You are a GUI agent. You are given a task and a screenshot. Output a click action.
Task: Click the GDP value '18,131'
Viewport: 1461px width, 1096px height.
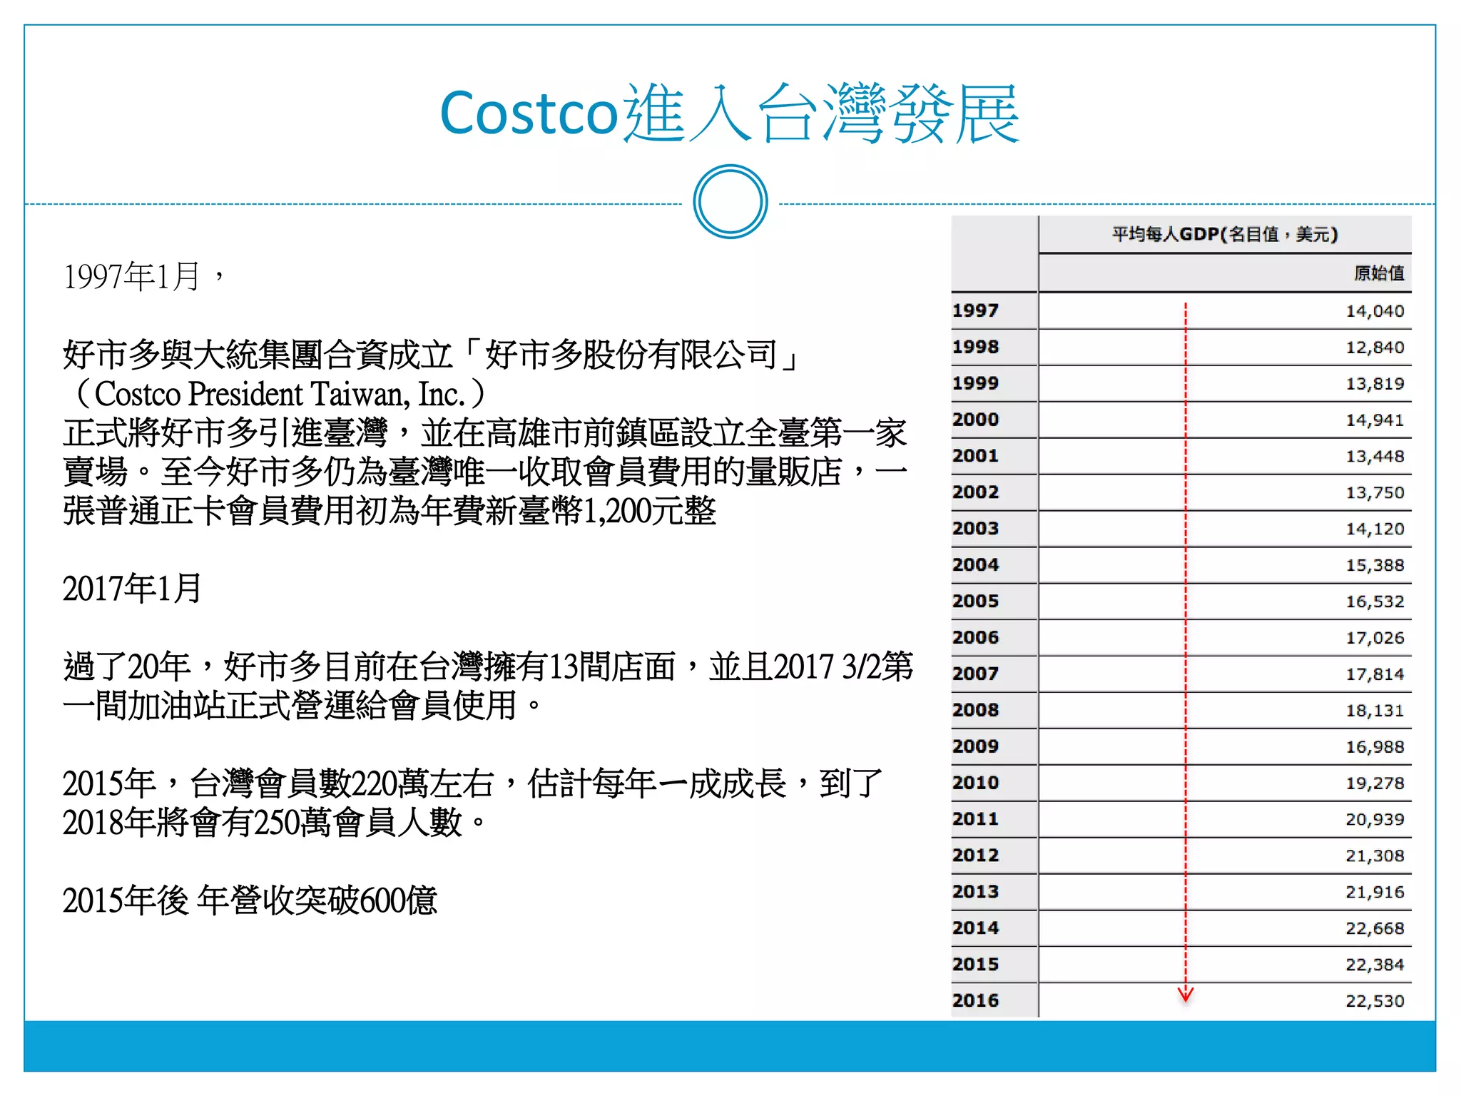click(x=1375, y=710)
